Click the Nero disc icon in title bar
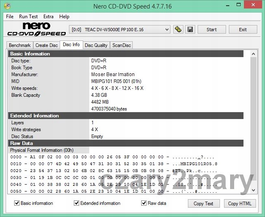The width and height of the screenshot is (265, 217). (x=7, y=6)
